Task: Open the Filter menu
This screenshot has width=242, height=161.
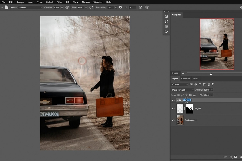Action: 59,2
